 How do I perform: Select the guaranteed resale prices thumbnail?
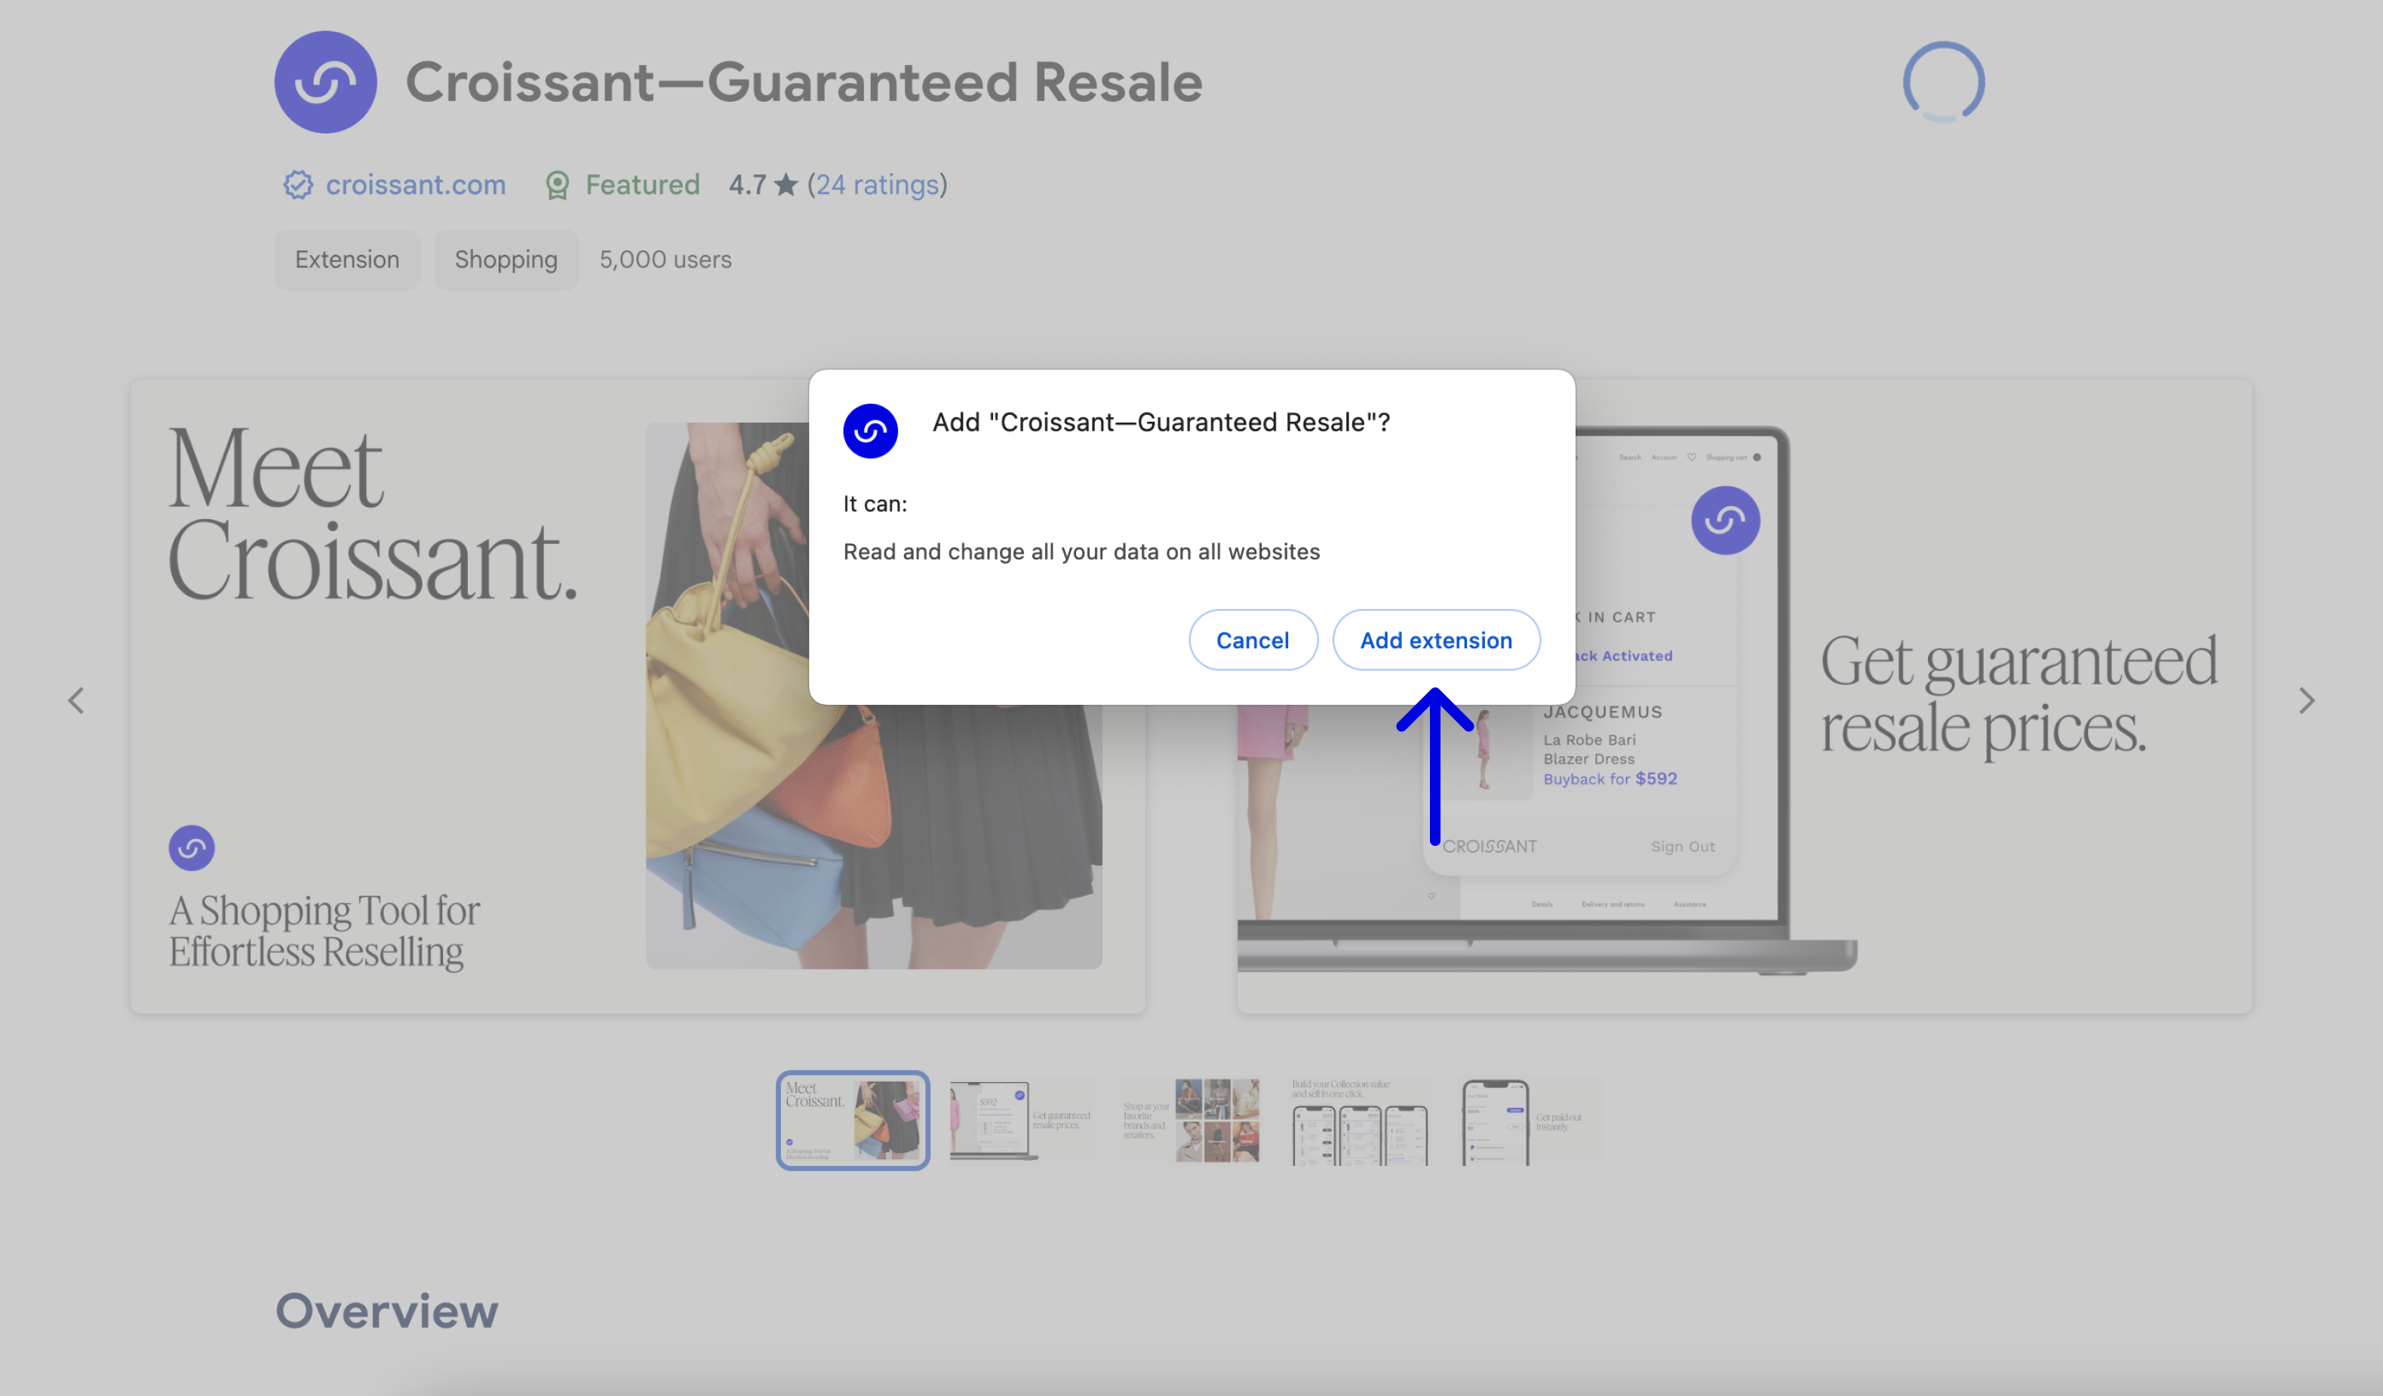point(1021,1120)
